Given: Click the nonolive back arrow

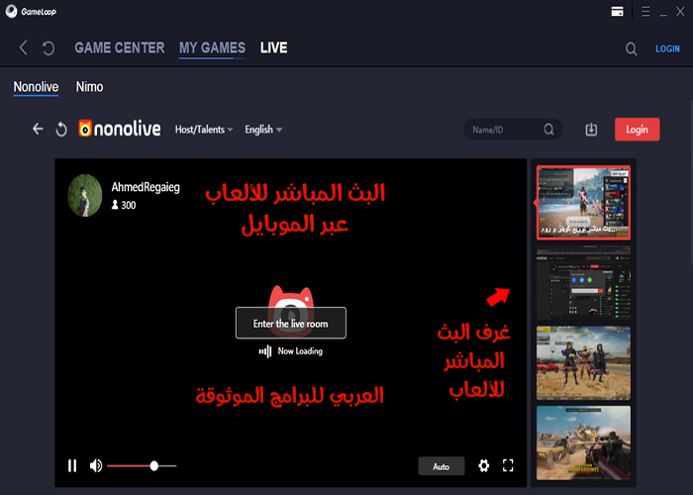Looking at the screenshot, I should [x=38, y=129].
